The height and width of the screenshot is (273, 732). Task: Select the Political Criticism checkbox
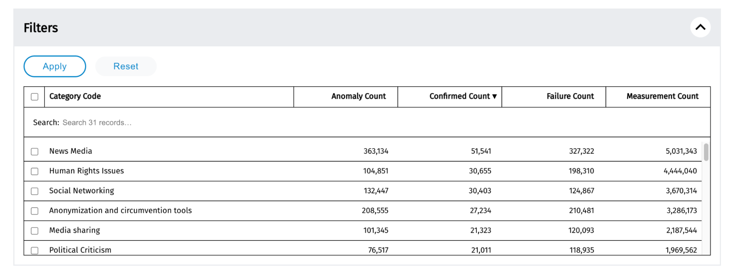pyautogui.click(x=35, y=250)
